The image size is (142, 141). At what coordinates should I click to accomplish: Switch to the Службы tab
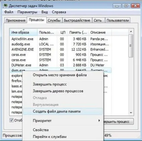click(x=54, y=21)
